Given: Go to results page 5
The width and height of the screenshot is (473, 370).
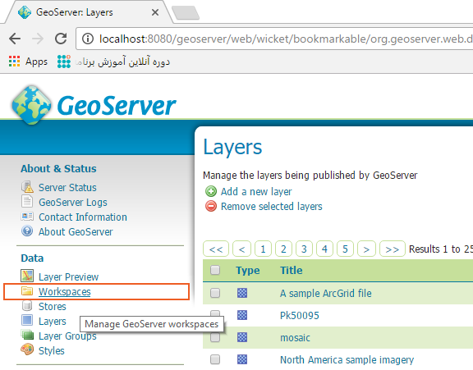Looking at the screenshot, I should click(x=345, y=249).
